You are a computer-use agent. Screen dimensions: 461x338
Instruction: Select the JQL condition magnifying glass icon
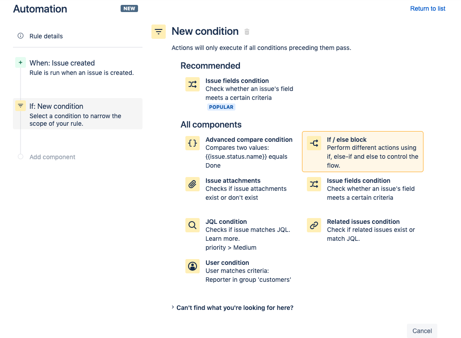(192, 225)
